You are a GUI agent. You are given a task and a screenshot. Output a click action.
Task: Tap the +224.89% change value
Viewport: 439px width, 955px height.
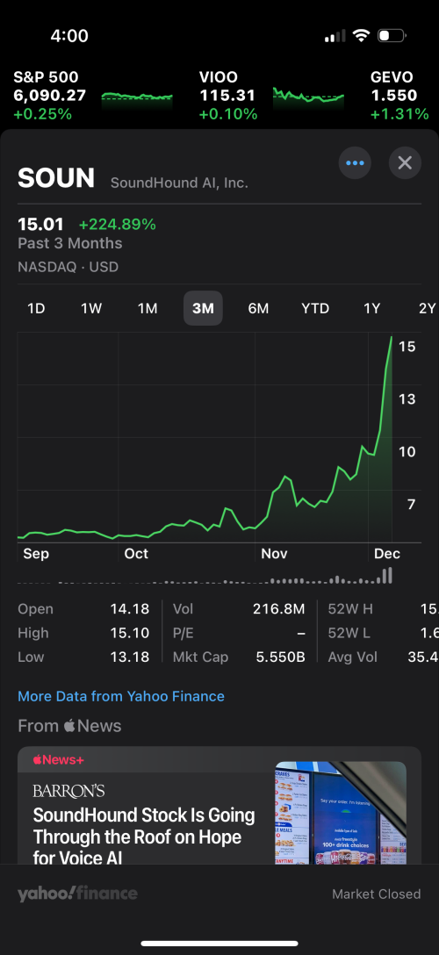pyautogui.click(x=118, y=224)
